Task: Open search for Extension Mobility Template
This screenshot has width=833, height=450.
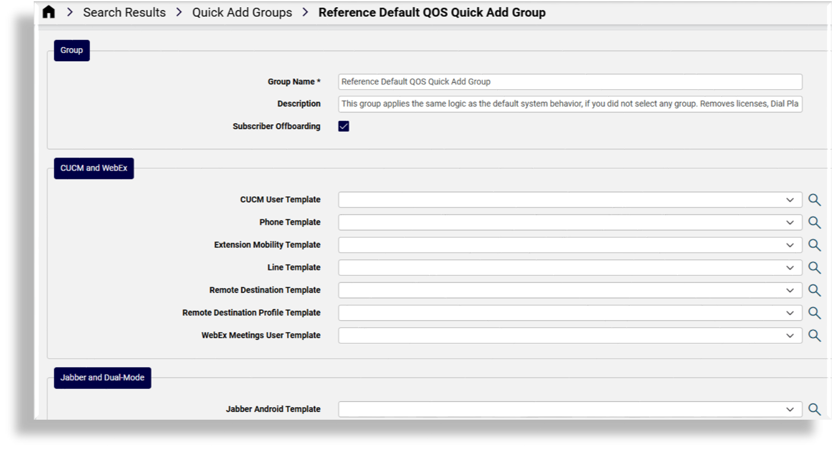Action: 815,245
